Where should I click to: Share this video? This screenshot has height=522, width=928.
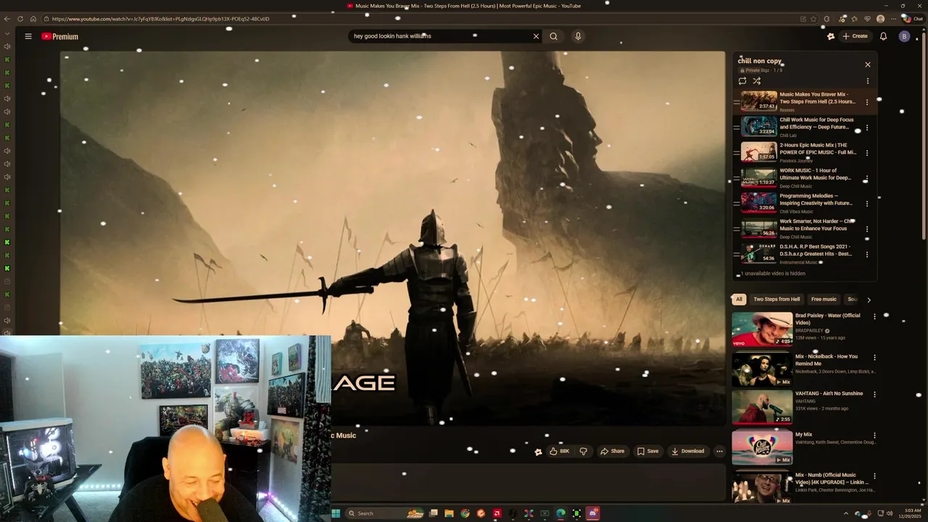coord(612,451)
